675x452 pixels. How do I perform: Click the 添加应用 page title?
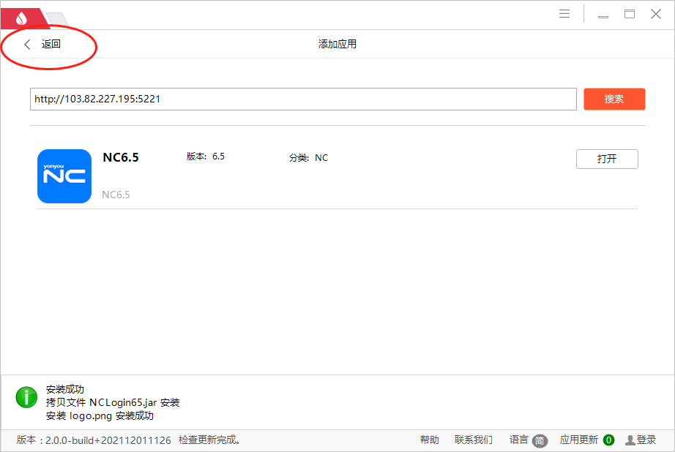tap(337, 45)
